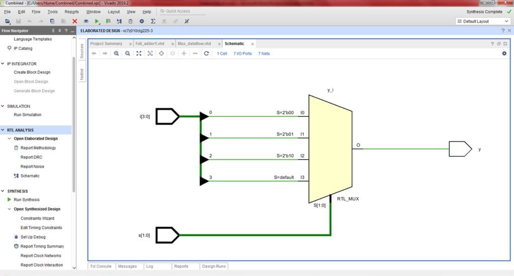Click the Select Area schematic icon

point(150,53)
